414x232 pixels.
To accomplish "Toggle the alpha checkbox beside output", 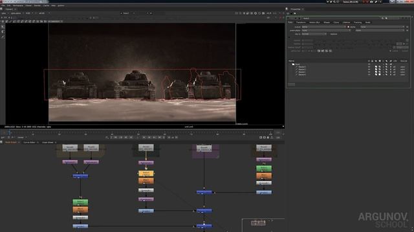I will 349,27.
